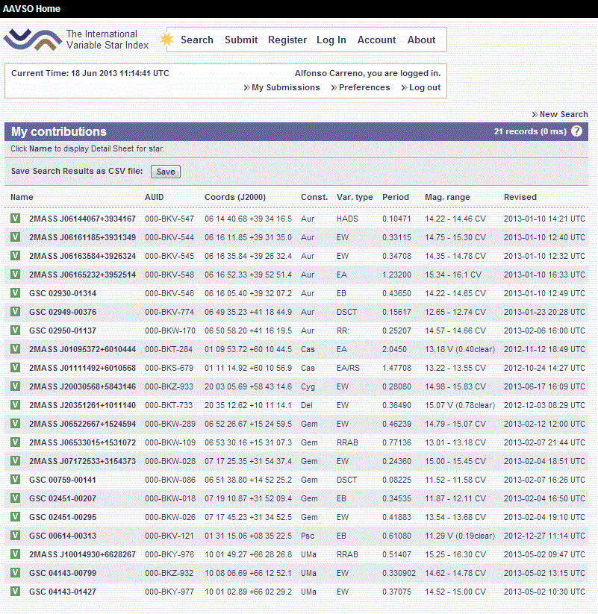Image resolution: width=598 pixels, height=614 pixels.
Task: Open detail sheet for GSC 02949-00376
Action: (63, 312)
